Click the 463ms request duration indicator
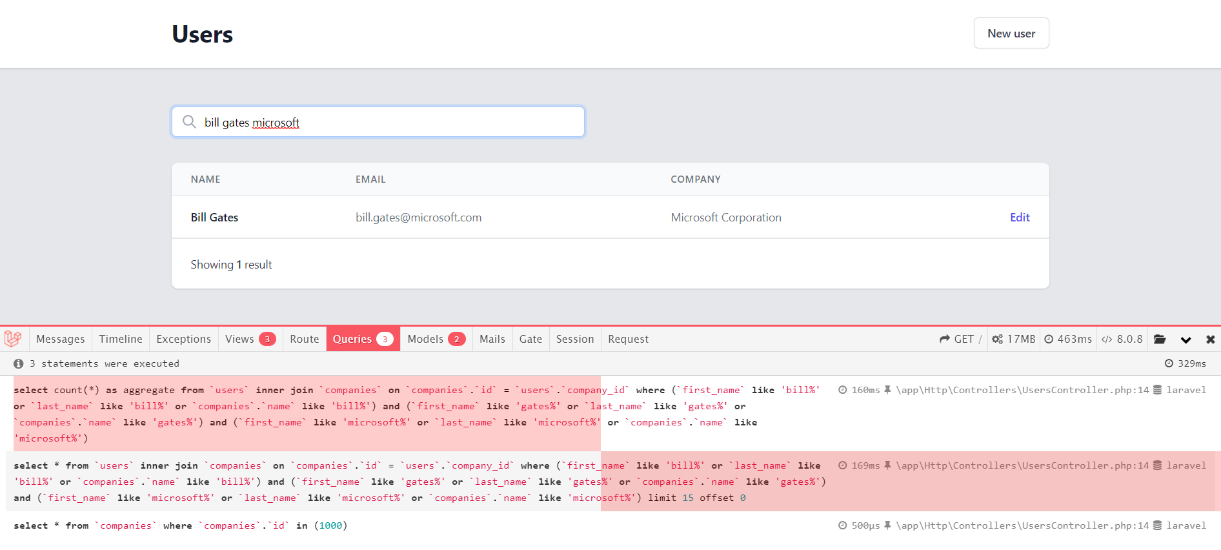 coord(1068,339)
